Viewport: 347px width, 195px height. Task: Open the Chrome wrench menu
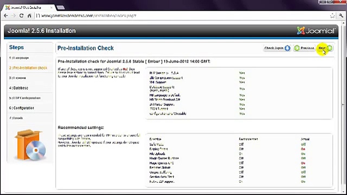(342, 16)
